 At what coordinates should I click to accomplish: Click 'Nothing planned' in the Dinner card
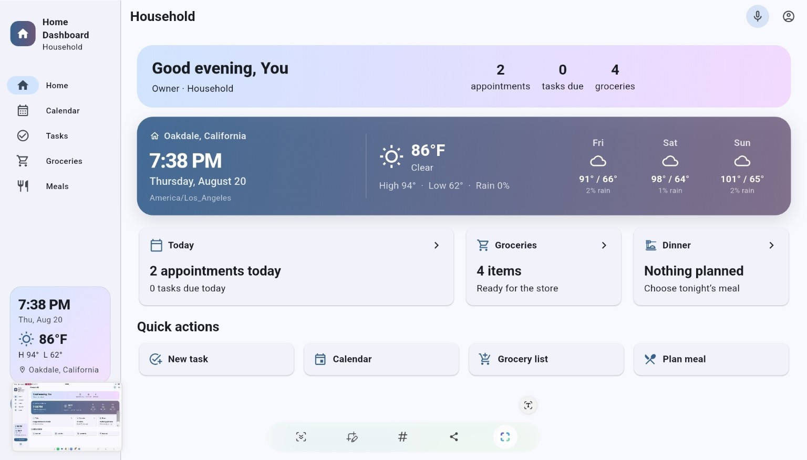click(x=694, y=271)
